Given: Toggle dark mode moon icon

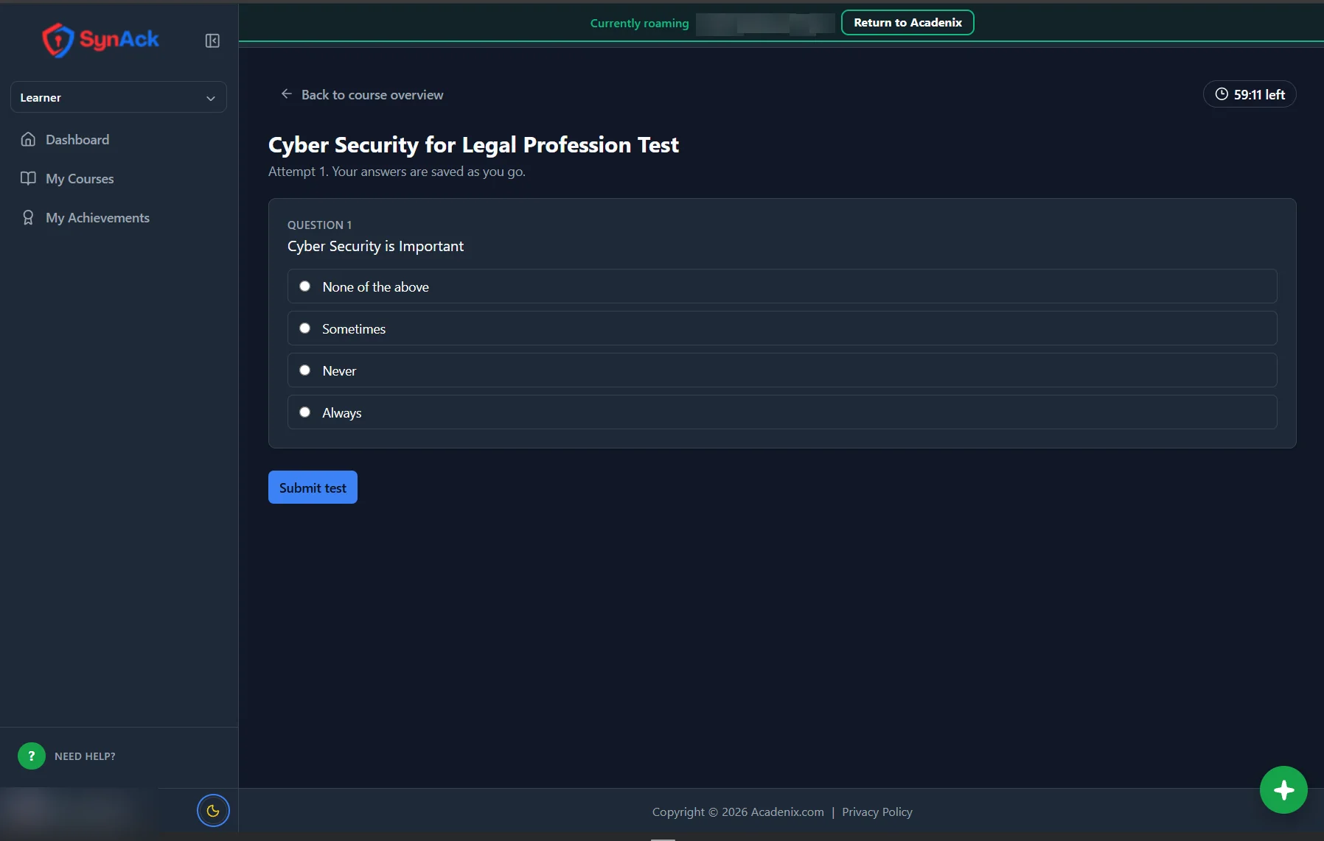Looking at the screenshot, I should pos(213,811).
